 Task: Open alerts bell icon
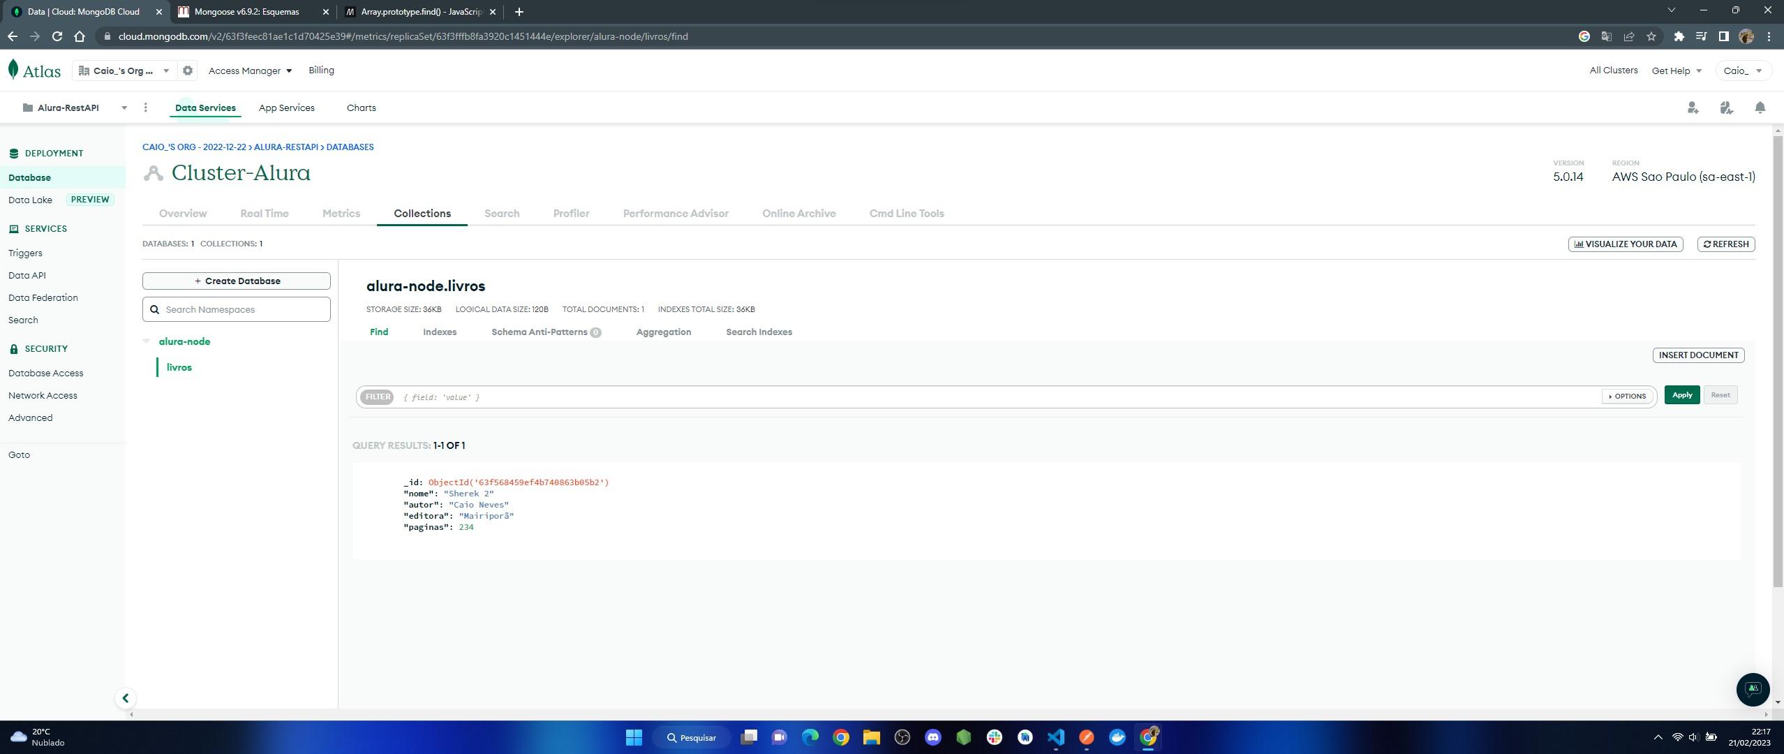pyautogui.click(x=1760, y=108)
